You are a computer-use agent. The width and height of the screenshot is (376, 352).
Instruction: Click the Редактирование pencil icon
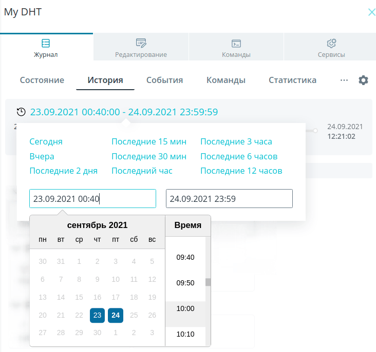[141, 43]
